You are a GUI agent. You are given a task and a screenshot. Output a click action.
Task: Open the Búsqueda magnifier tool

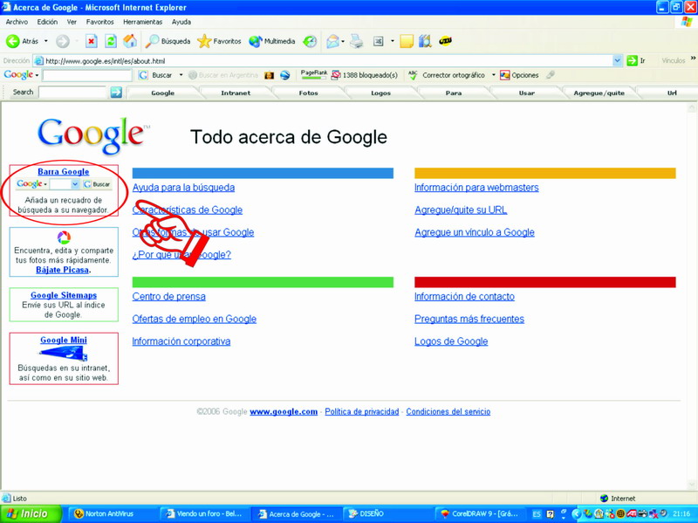point(154,41)
